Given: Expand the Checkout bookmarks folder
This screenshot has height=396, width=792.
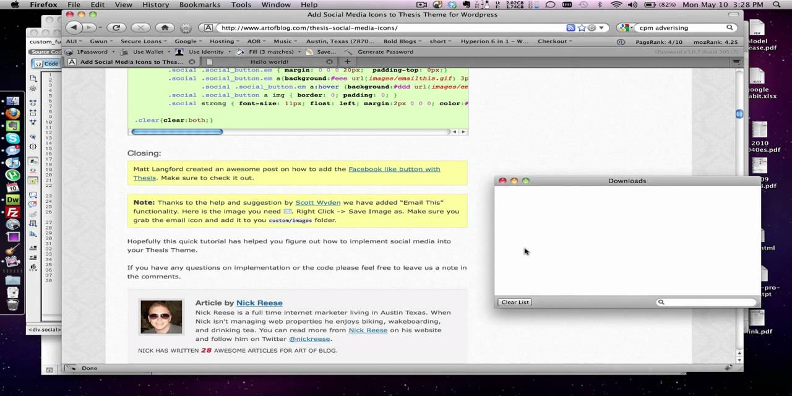Looking at the screenshot, I should (554, 41).
